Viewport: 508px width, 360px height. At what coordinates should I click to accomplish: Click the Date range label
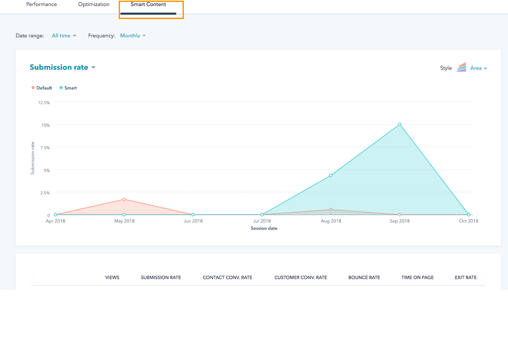tap(30, 36)
